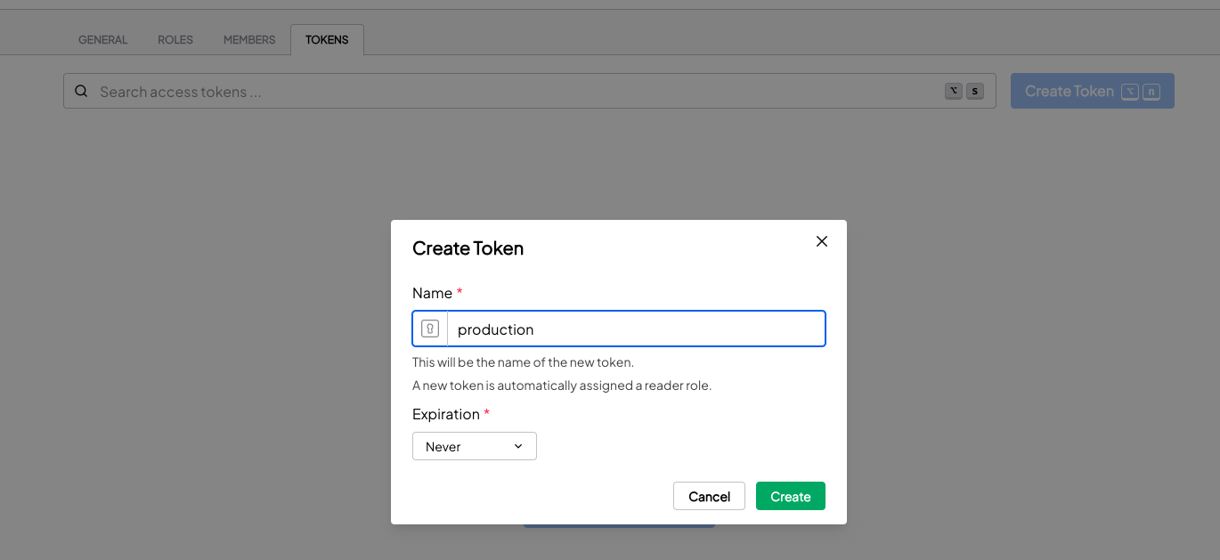Open the Roles tab
This screenshot has height=560, width=1220.
pyautogui.click(x=175, y=40)
